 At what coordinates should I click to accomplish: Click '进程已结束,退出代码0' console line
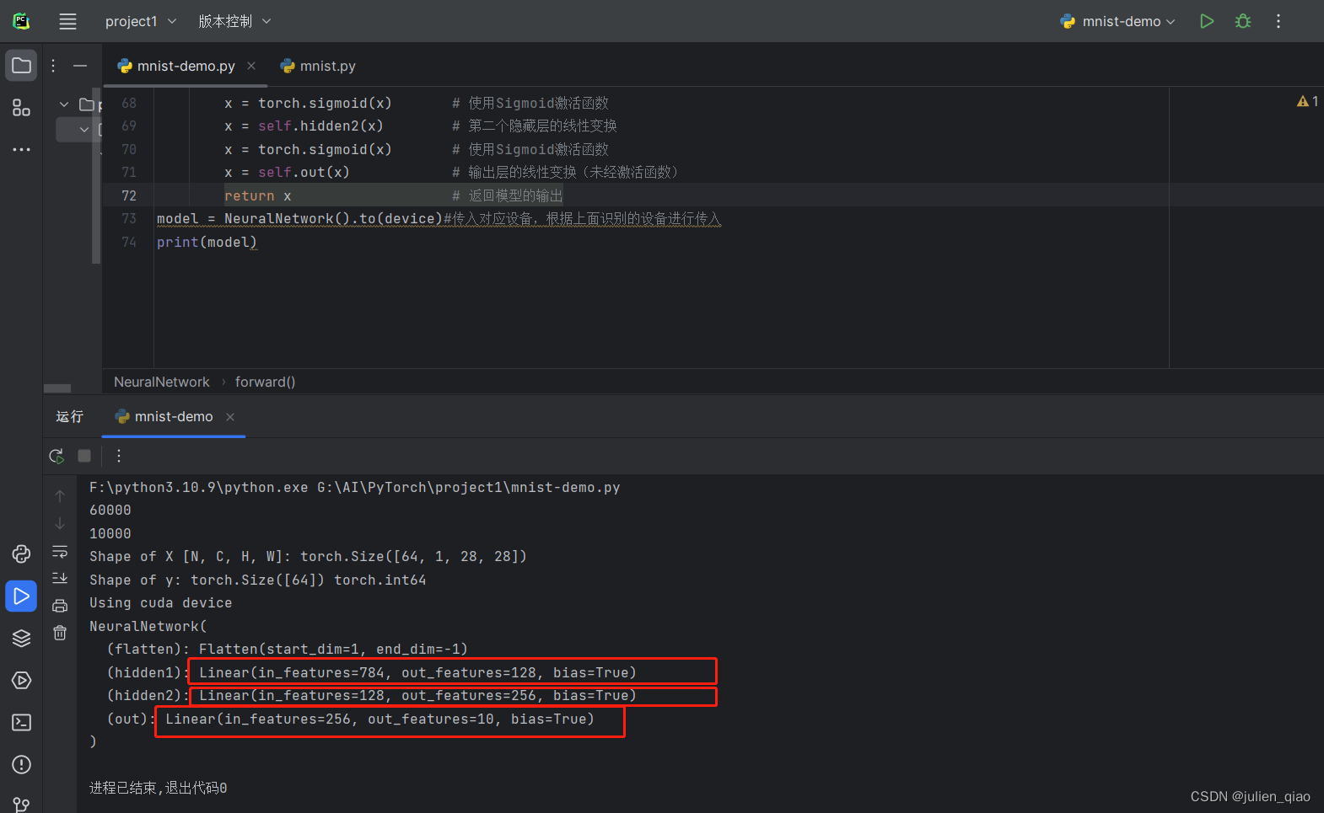pos(158,788)
